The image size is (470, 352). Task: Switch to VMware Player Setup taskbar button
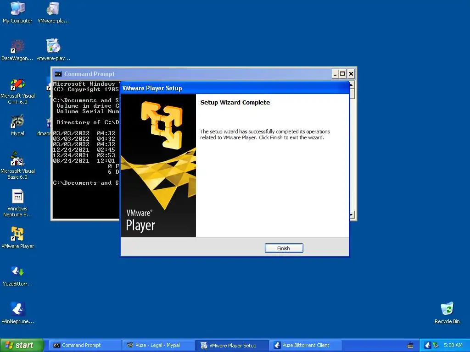[x=232, y=345]
